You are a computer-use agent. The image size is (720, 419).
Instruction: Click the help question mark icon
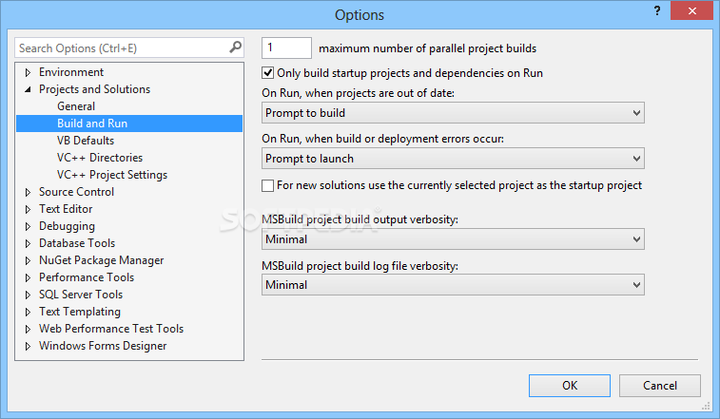pyautogui.click(x=657, y=10)
